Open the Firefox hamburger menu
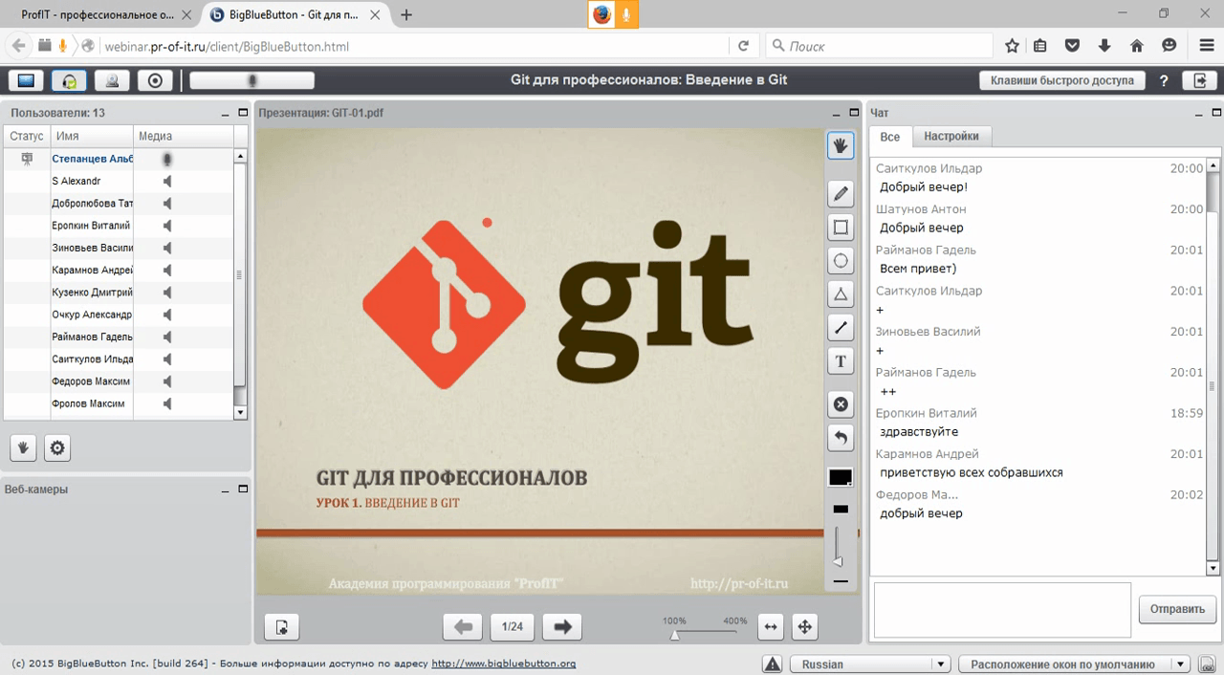The height and width of the screenshot is (675, 1224). pos(1207,46)
